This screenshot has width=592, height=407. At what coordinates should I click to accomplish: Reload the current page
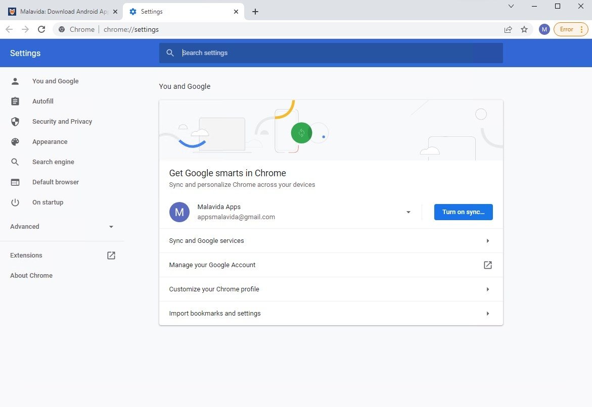41,29
